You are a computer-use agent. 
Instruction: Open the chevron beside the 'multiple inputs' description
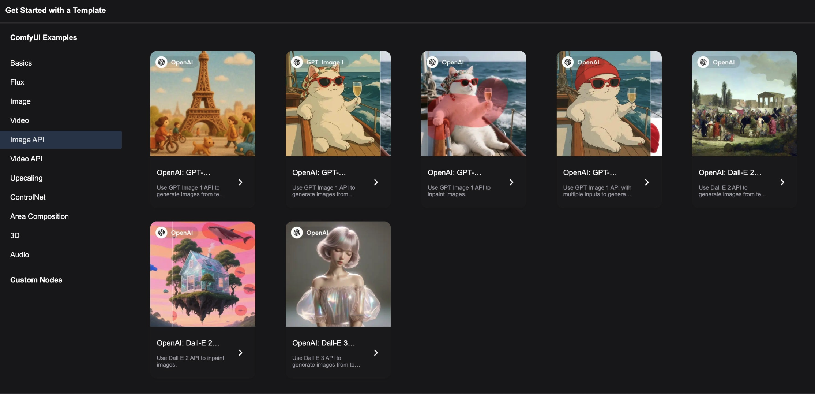click(x=647, y=182)
